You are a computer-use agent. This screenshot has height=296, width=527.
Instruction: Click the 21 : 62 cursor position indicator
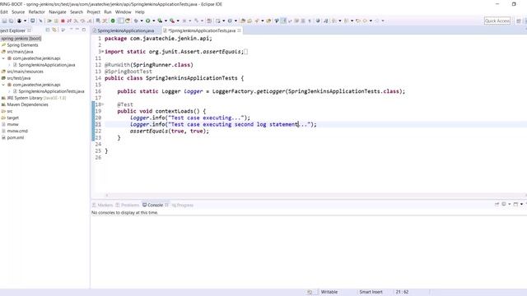(402, 292)
